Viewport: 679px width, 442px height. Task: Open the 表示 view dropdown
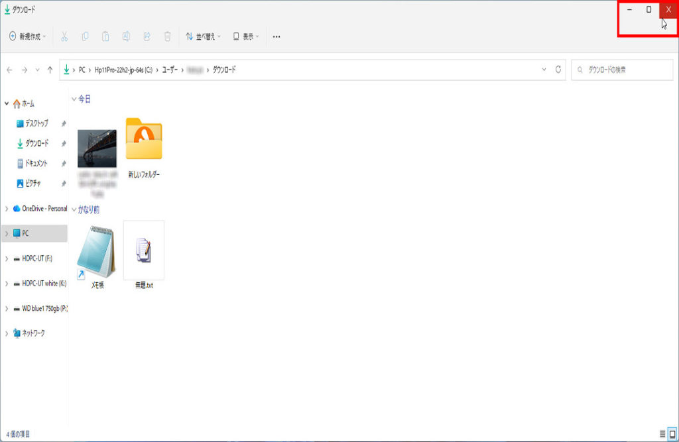[x=246, y=36]
